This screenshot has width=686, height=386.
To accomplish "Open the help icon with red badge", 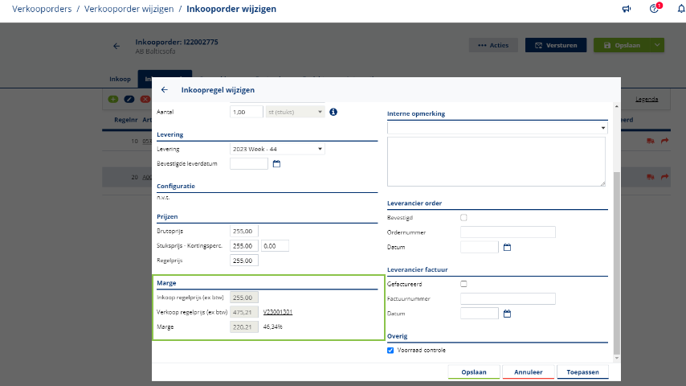I will 654,9.
